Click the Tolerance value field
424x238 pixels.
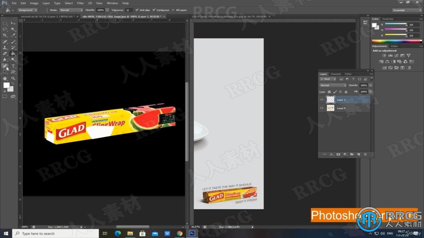[129, 10]
